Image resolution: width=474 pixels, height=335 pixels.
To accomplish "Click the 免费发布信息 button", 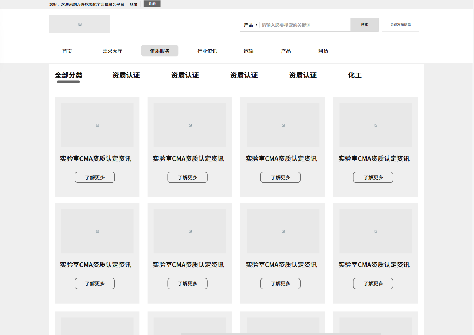I will tap(400, 25).
